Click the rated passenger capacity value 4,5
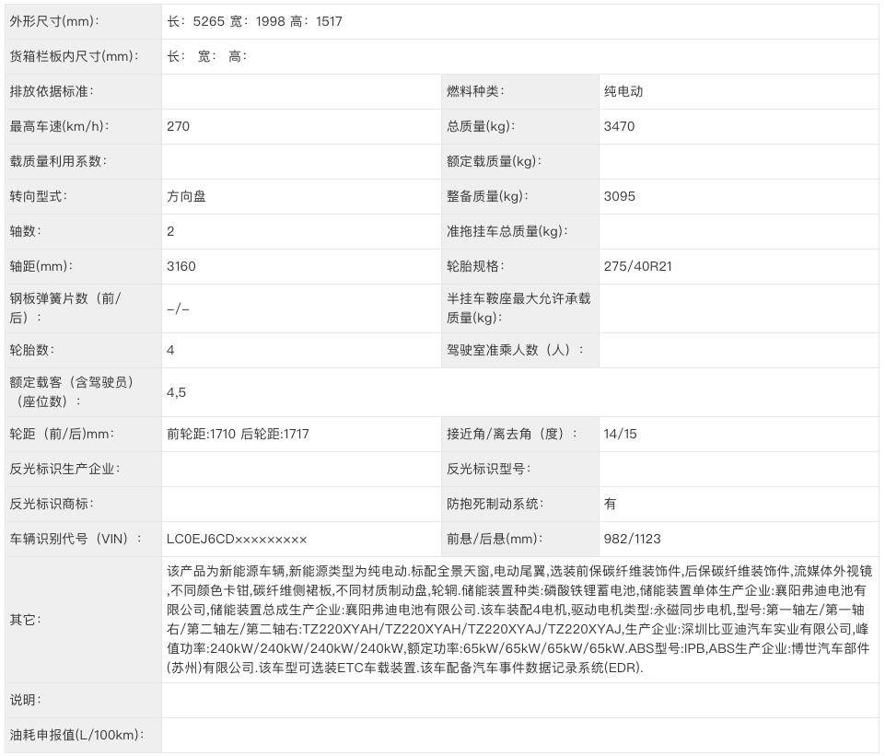The image size is (885, 756). pyautogui.click(x=177, y=392)
